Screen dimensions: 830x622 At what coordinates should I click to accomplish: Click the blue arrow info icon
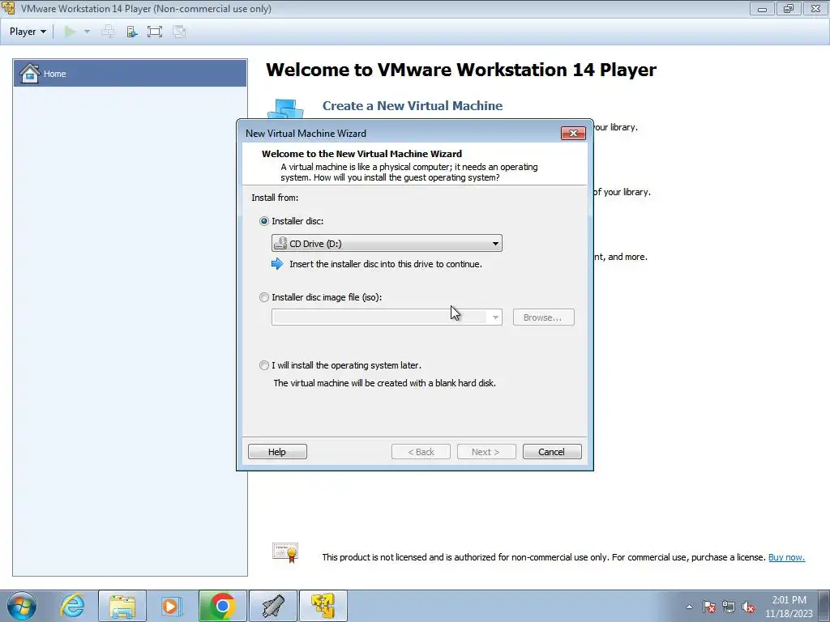[277, 264]
